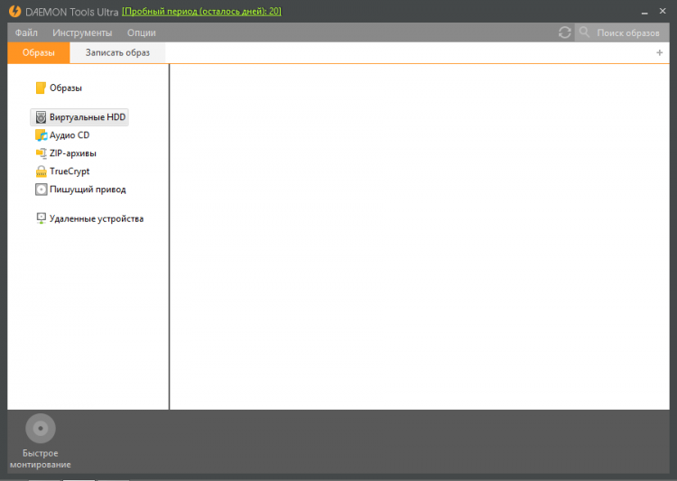Click the Быстрое монтирование disc icon

tap(41, 429)
